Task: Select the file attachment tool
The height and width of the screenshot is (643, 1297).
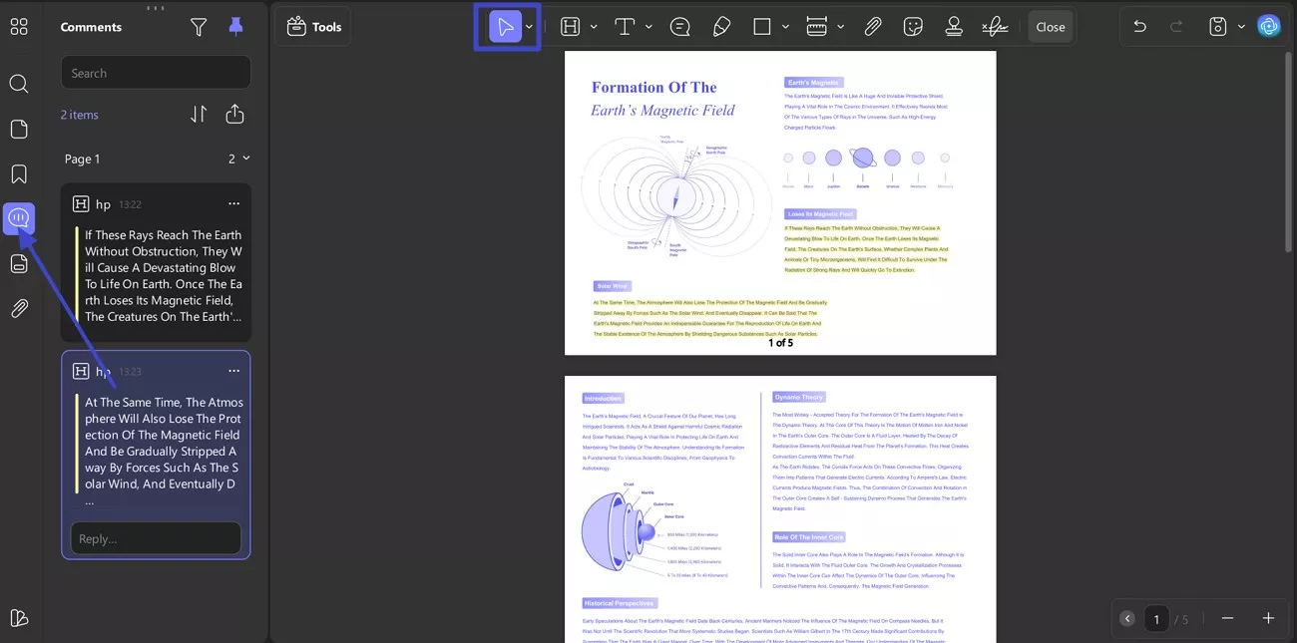Action: [873, 26]
